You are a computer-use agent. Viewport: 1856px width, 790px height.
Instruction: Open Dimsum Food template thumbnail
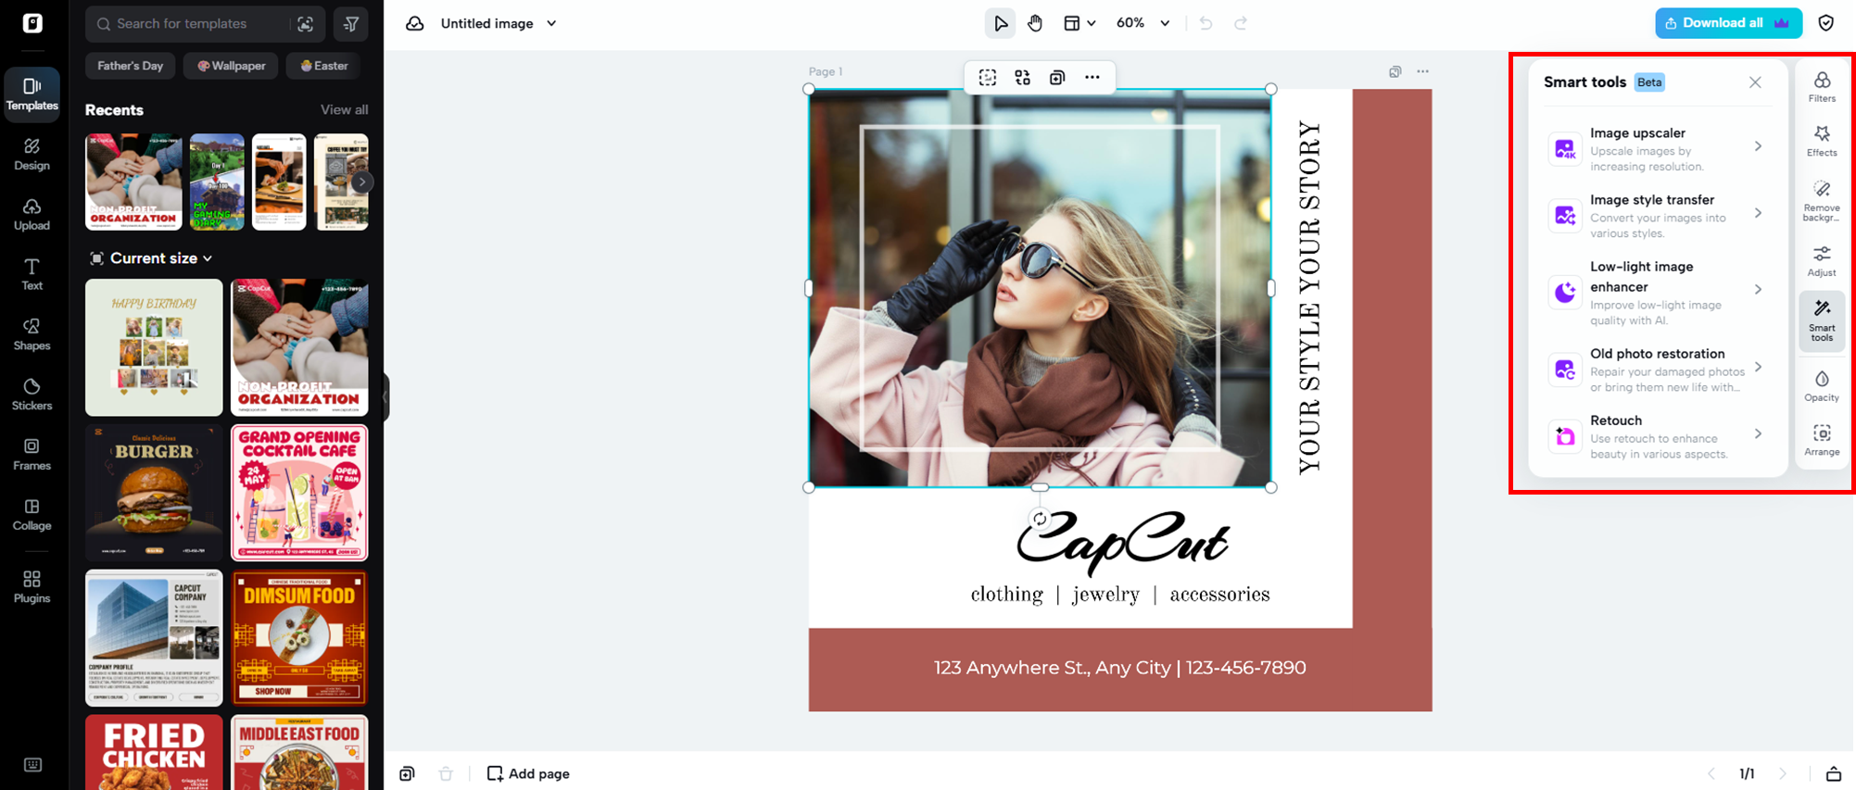coord(299,638)
